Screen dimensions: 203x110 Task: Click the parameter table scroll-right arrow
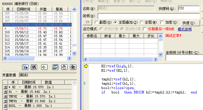click(x=155, y=59)
